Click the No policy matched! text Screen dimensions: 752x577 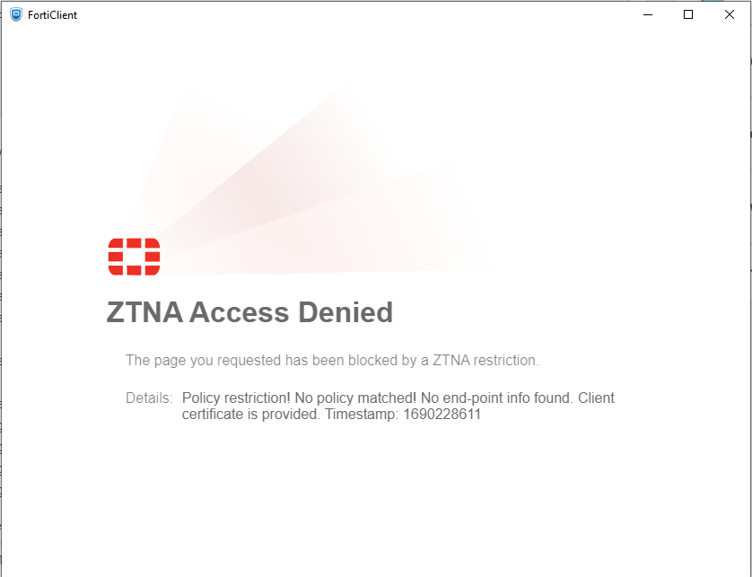(x=355, y=398)
